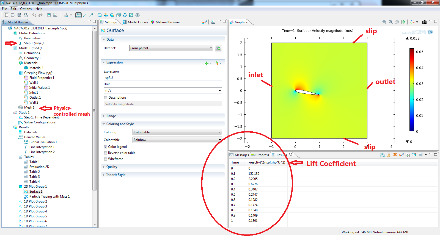The width and height of the screenshot is (440, 238).
Task: Open the Clear toolbar dropdown arrow
Action: 71,15
